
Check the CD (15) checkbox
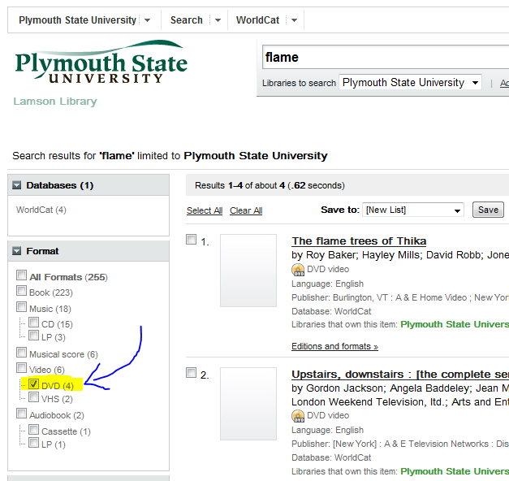tap(34, 323)
